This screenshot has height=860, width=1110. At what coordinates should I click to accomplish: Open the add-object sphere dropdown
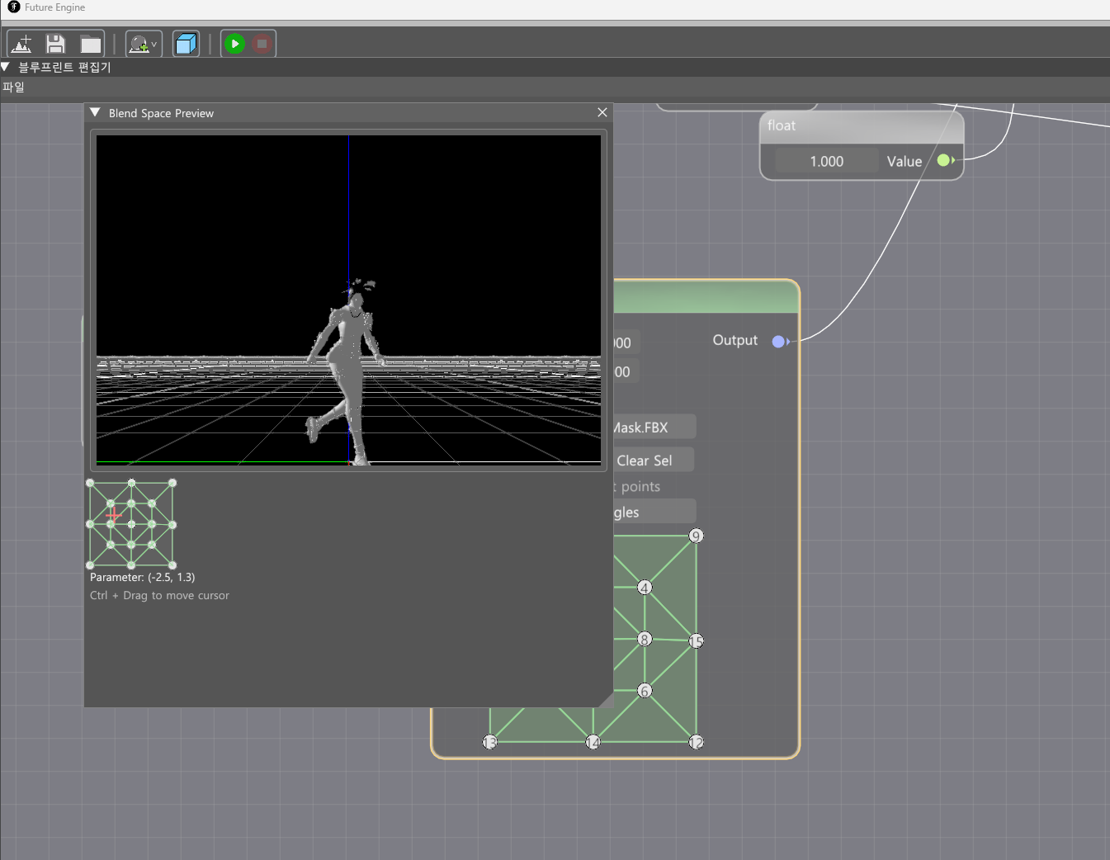[144, 44]
